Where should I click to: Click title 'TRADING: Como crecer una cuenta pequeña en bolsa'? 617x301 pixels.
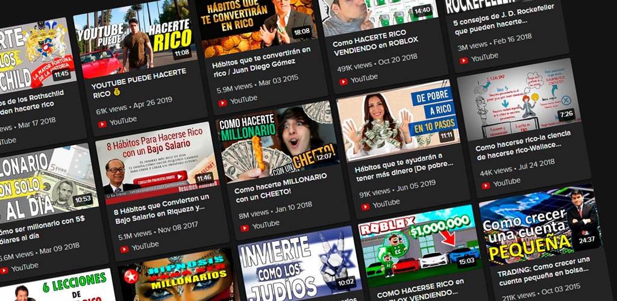[544, 272]
